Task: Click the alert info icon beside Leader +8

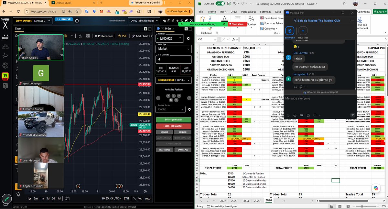Action: pos(76,21)
